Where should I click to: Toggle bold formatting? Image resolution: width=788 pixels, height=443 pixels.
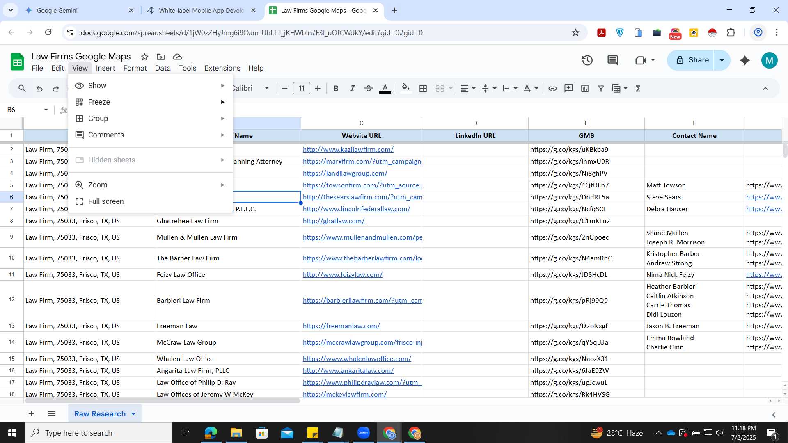click(x=336, y=88)
